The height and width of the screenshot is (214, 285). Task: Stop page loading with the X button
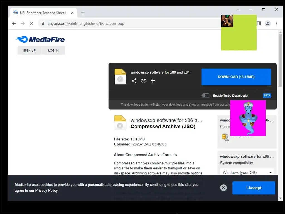tap(32, 23)
